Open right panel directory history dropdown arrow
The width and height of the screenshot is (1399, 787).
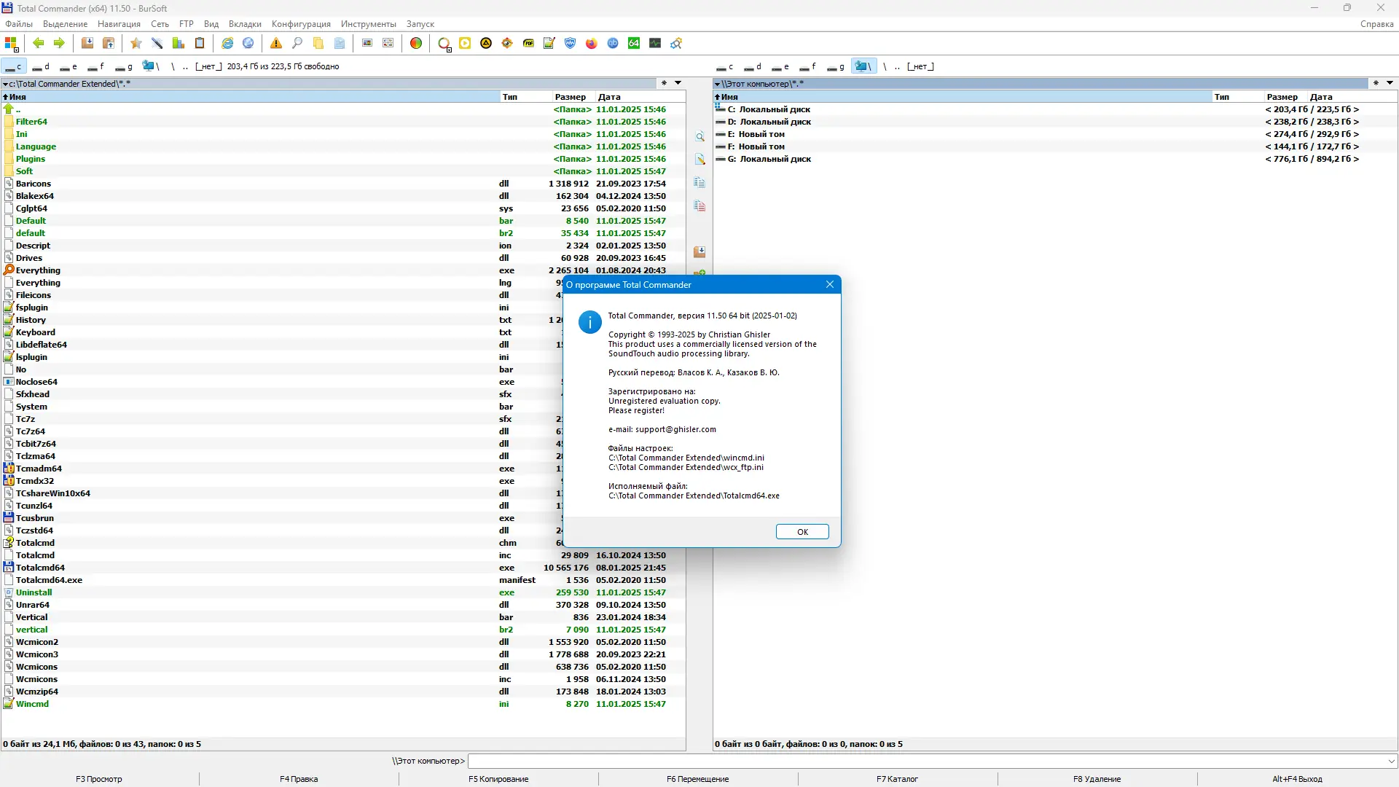[x=1390, y=83]
